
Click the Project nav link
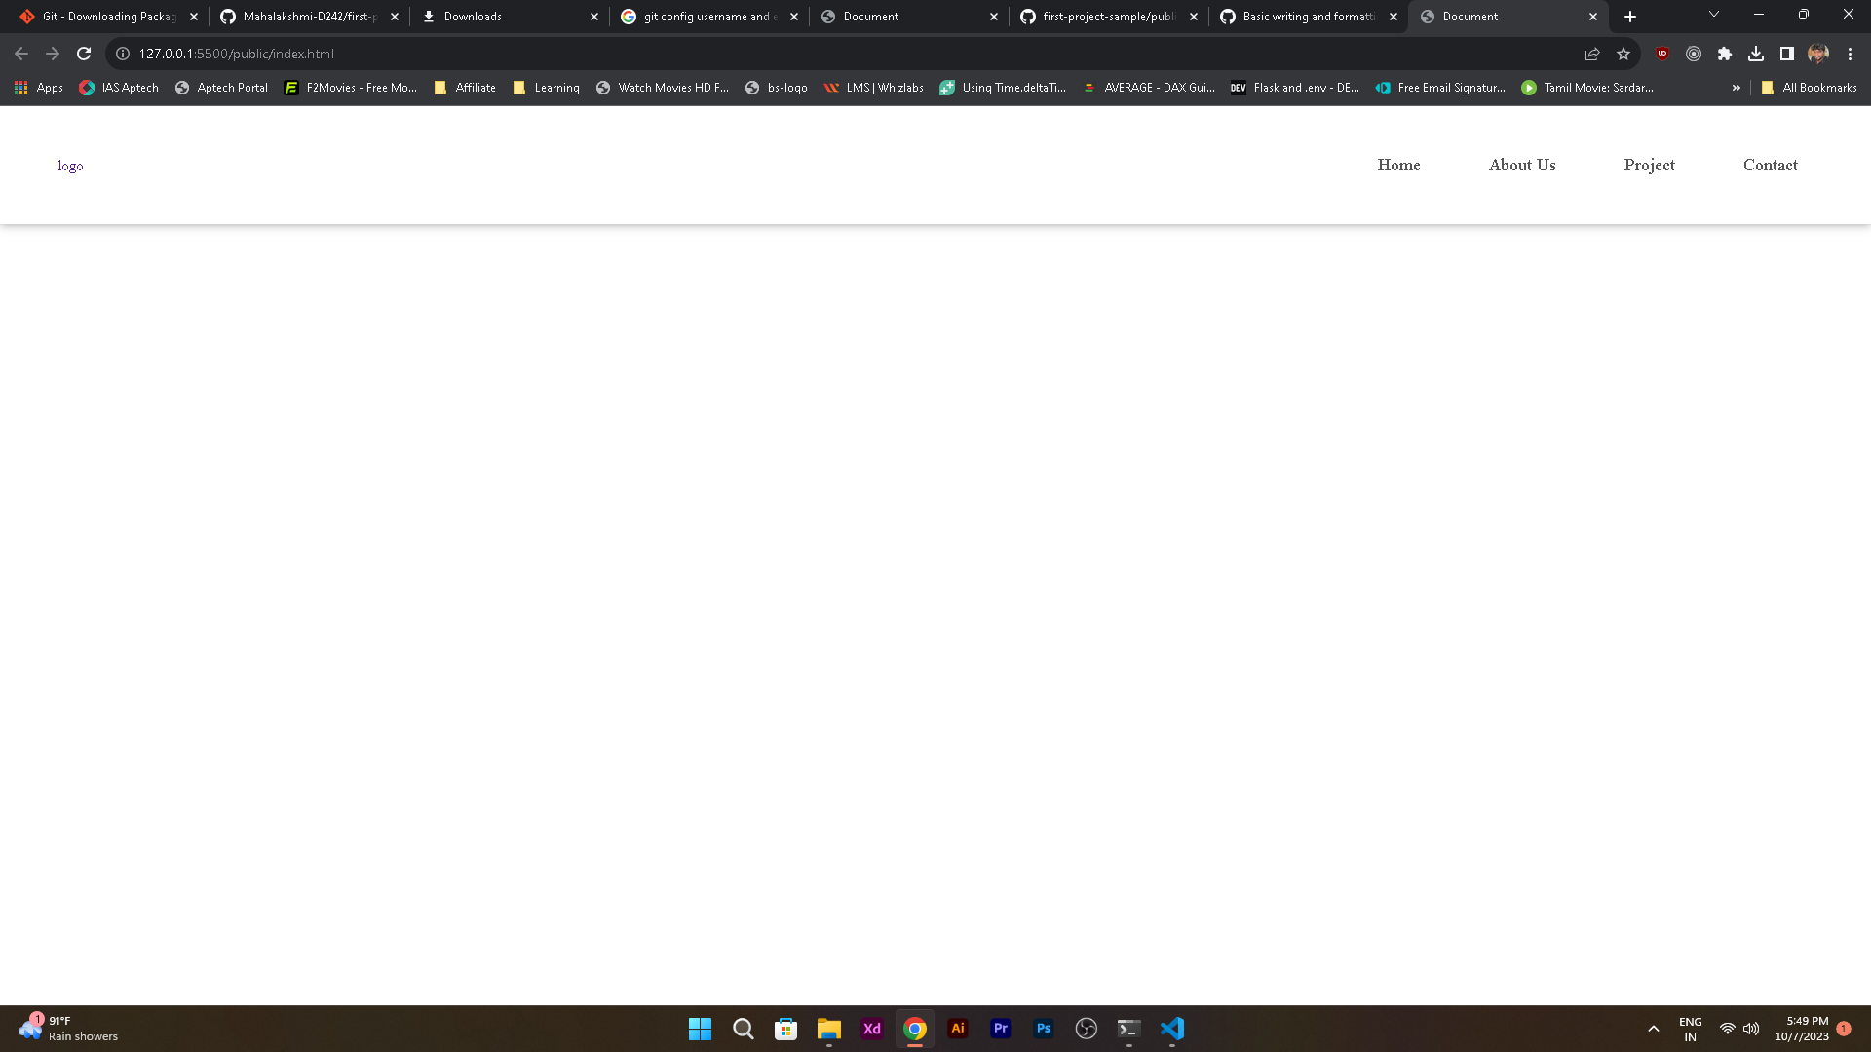pos(1649,165)
